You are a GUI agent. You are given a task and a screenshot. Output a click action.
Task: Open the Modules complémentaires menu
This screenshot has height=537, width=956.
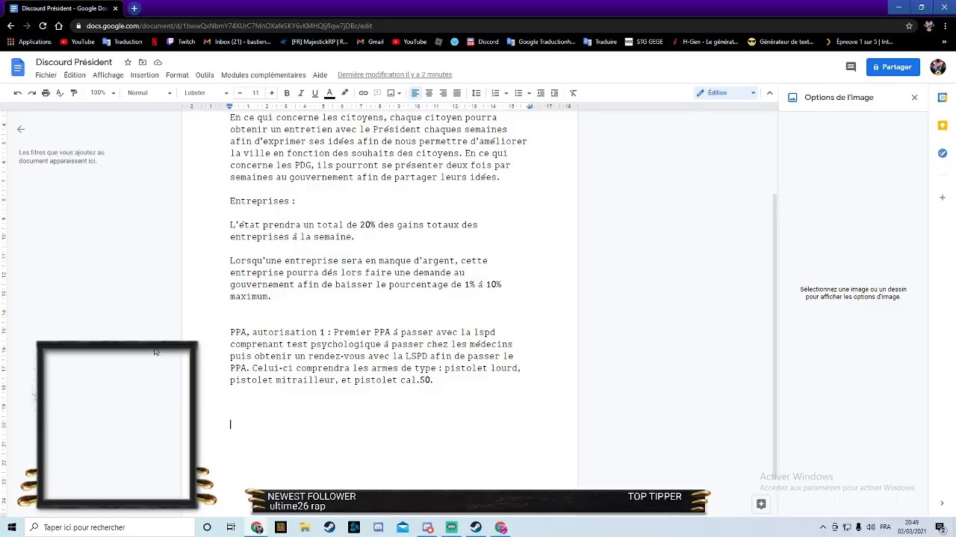point(264,75)
